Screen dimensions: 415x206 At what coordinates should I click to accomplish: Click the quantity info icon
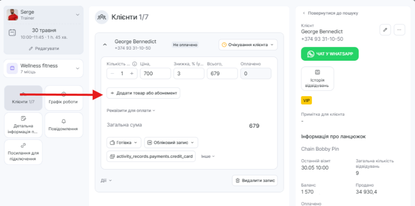tap(134, 64)
